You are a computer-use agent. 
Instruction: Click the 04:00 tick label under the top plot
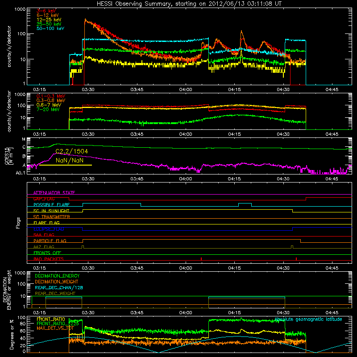[186, 90]
